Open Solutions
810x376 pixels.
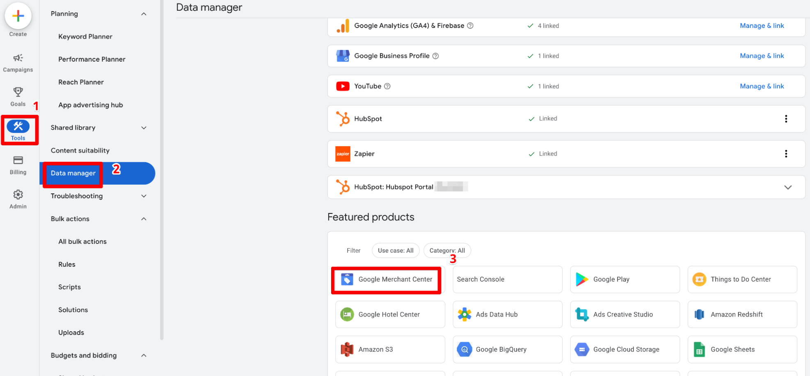(x=73, y=310)
